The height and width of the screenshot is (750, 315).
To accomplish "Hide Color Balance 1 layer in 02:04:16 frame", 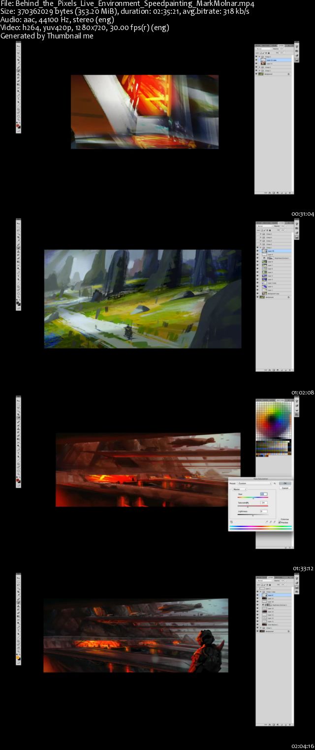I will point(257,624).
